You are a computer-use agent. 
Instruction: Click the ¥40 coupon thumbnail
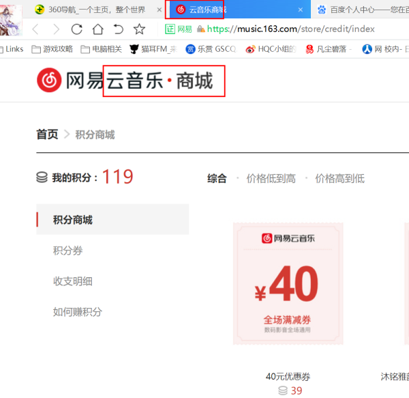tap(288, 283)
